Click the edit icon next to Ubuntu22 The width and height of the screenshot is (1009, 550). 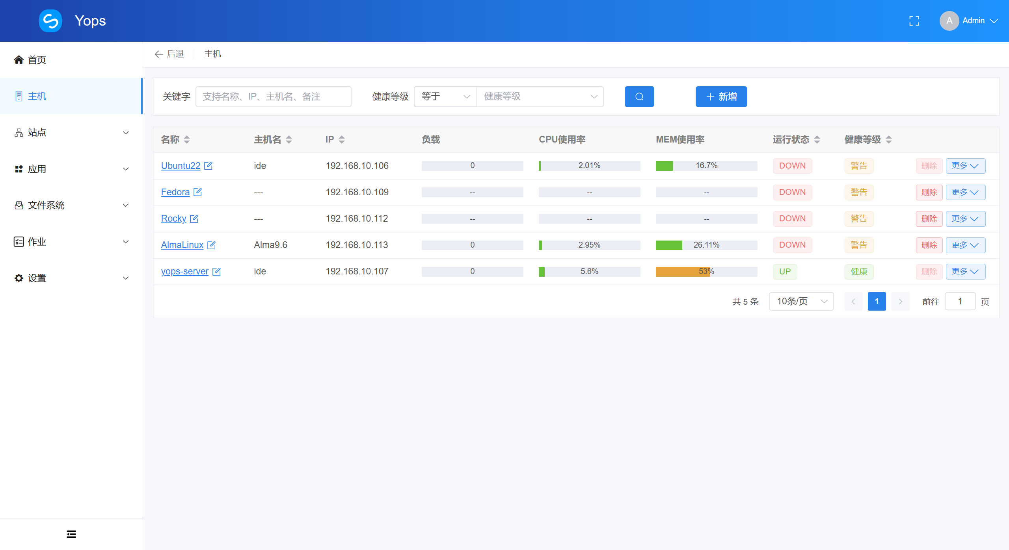(209, 166)
